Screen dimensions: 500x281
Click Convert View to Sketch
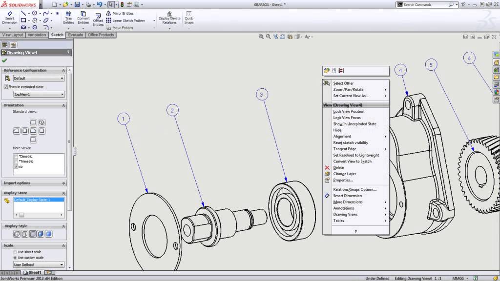click(x=355, y=161)
